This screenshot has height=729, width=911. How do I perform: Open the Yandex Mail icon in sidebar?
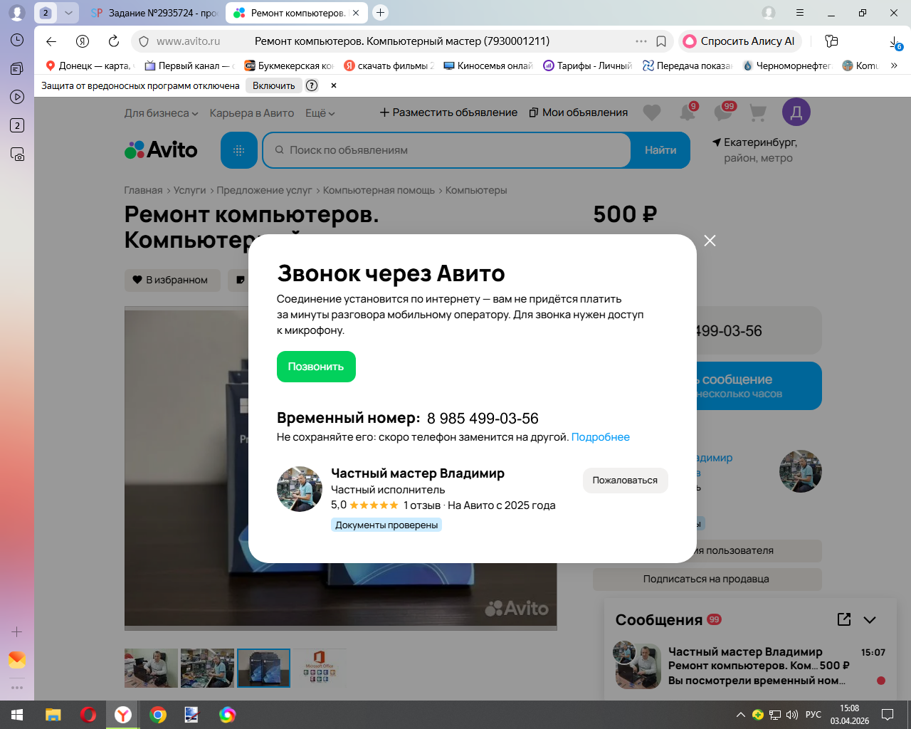click(x=17, y=660)
